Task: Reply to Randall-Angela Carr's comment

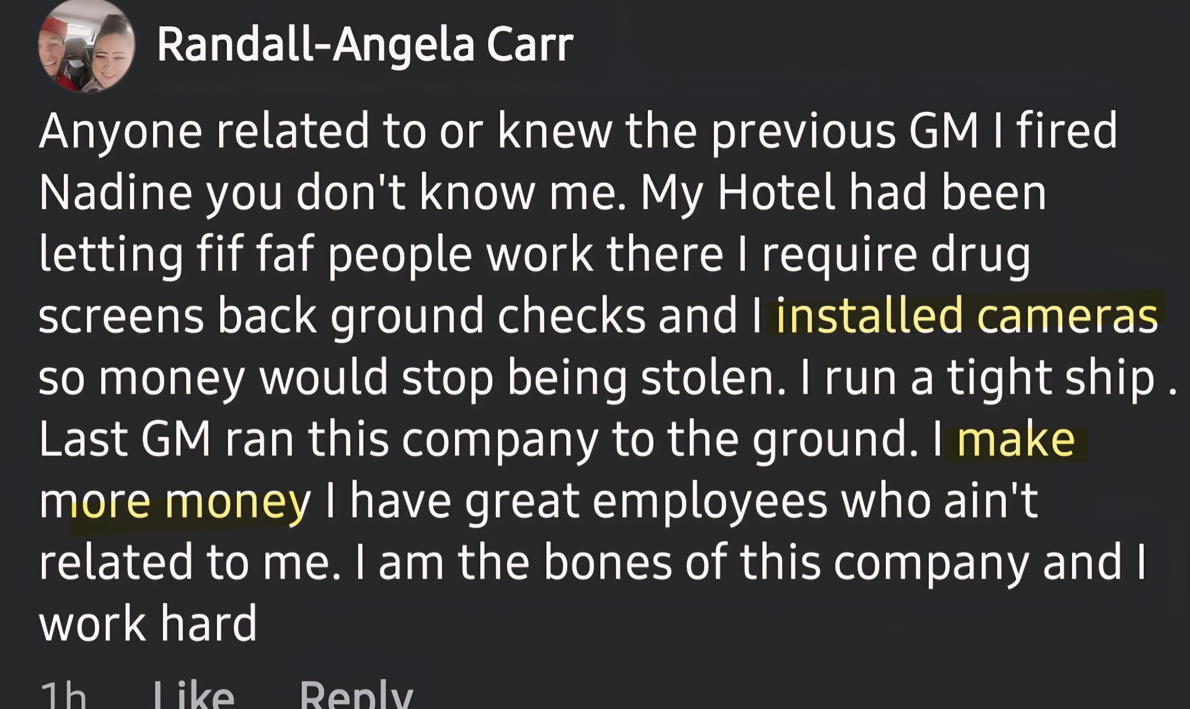Action: 356,695
